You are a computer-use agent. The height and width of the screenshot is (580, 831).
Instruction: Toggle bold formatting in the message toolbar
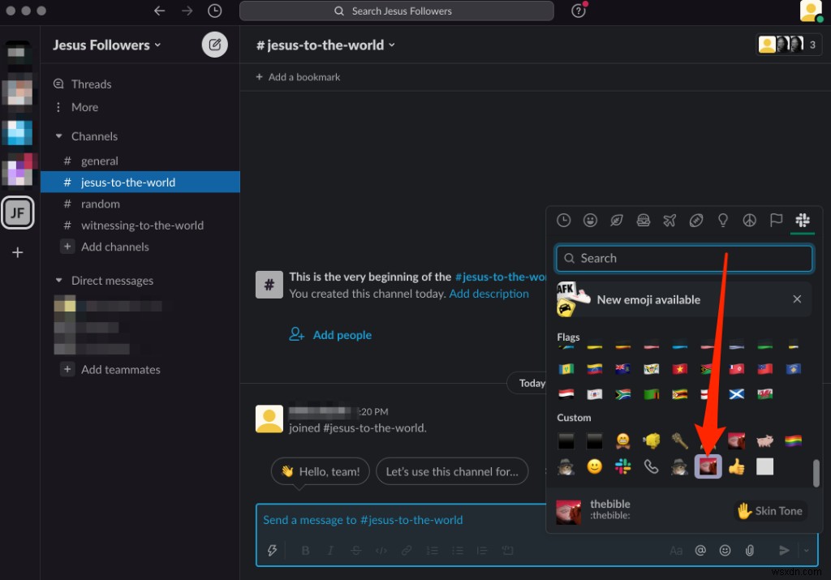click(305, 550)
